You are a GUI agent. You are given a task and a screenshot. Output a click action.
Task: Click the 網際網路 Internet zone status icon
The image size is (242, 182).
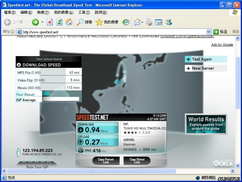(197, 178)
